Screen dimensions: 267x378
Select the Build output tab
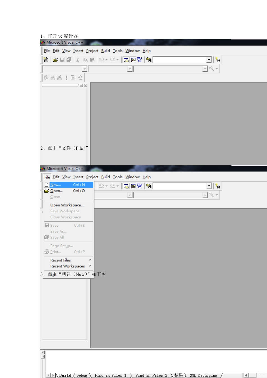[65, 375]
